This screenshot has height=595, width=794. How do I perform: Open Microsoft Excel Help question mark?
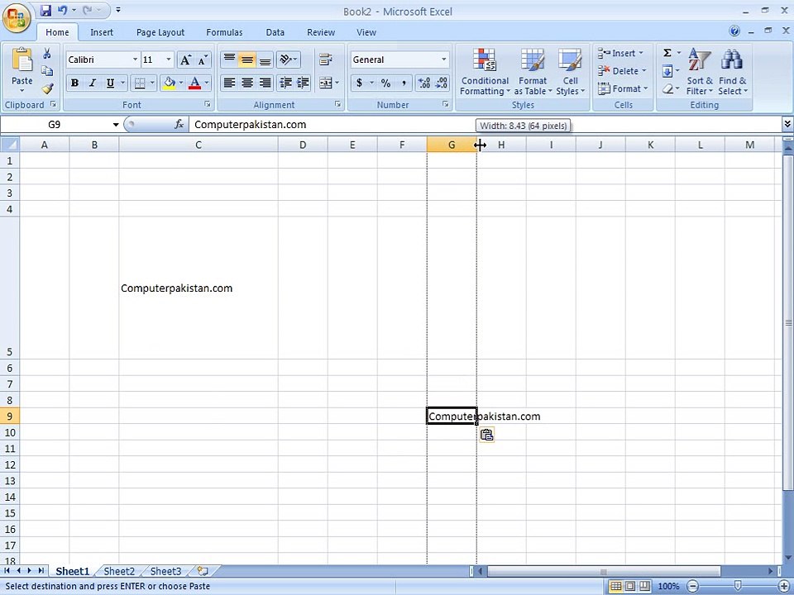click(734, 31)
